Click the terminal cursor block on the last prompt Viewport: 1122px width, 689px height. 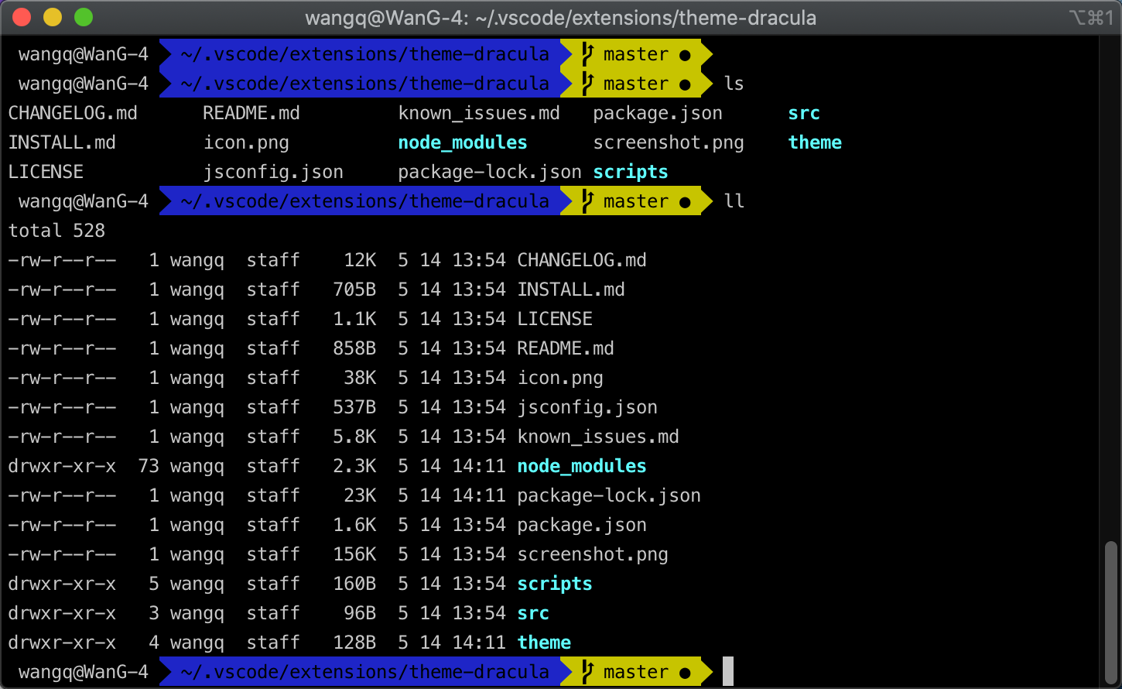727,671
